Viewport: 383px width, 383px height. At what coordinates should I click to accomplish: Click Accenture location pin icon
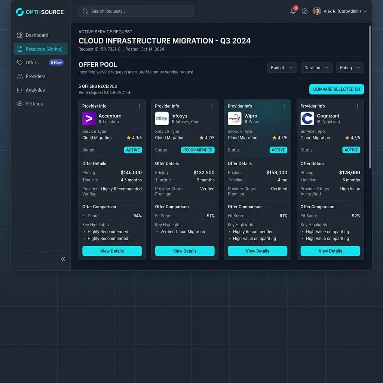(100, 122)
